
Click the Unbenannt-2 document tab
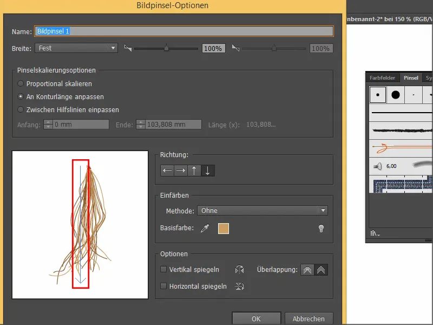[390, 19]
